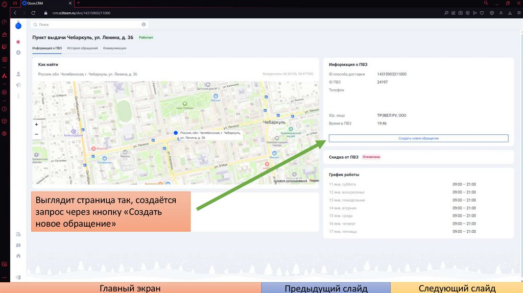Screen dimensions: 523x293
Task: Open extensions cube icon in Opera sidebar
Action: pos(4,121)
